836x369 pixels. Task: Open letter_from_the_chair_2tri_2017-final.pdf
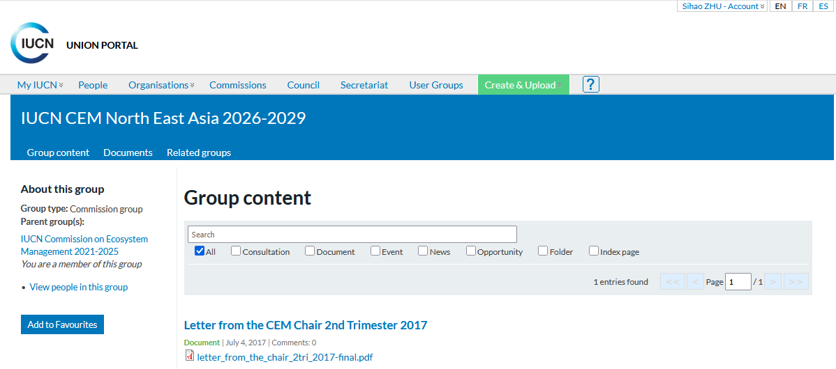285,356
